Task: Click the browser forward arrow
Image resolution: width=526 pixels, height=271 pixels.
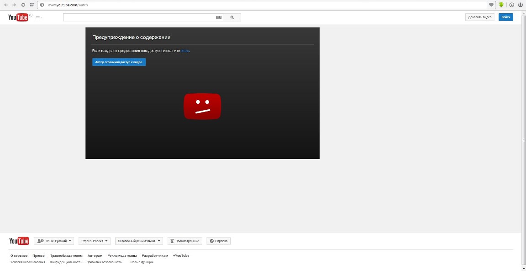Action: pyautogui.click(x=14, y=5)
